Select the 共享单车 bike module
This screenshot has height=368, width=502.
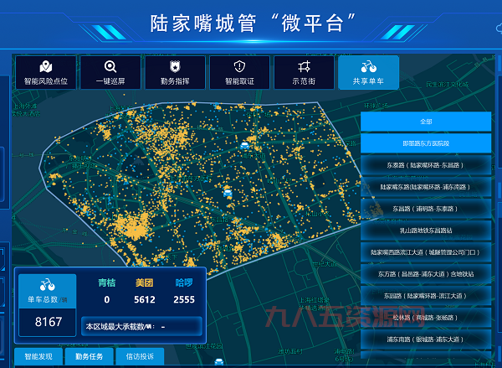[368, 72]
